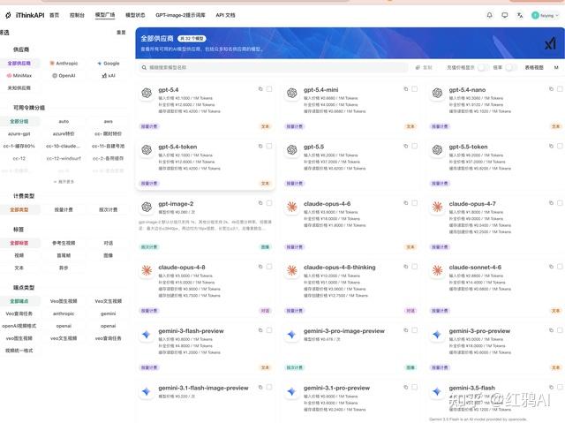
Task: Tick the claude-opus-4-8 card checkbox
Action: (x=269, y=267)
